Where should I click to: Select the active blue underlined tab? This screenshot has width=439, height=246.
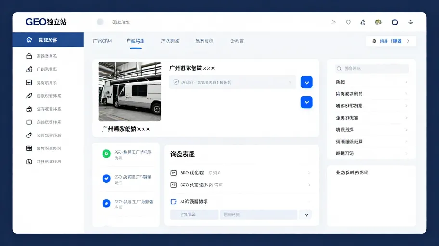coord(136,41)
